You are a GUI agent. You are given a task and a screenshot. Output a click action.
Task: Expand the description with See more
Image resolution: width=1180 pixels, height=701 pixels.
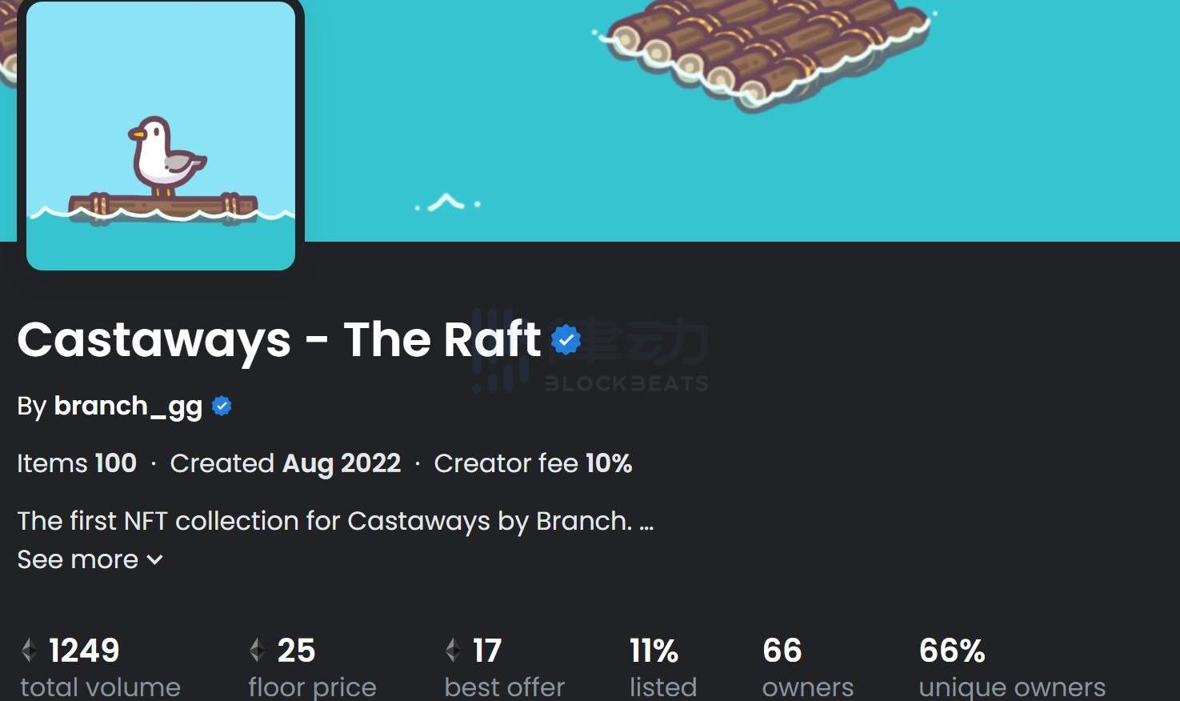click(x=78, y=559)
